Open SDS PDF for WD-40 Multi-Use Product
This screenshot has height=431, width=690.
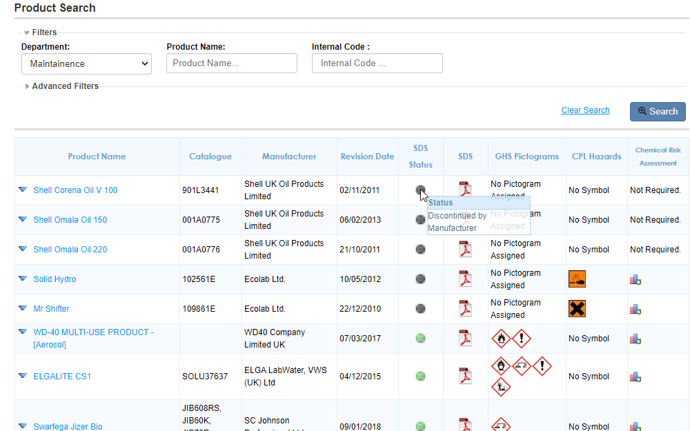pyautogui.click(x=465, y=338)
